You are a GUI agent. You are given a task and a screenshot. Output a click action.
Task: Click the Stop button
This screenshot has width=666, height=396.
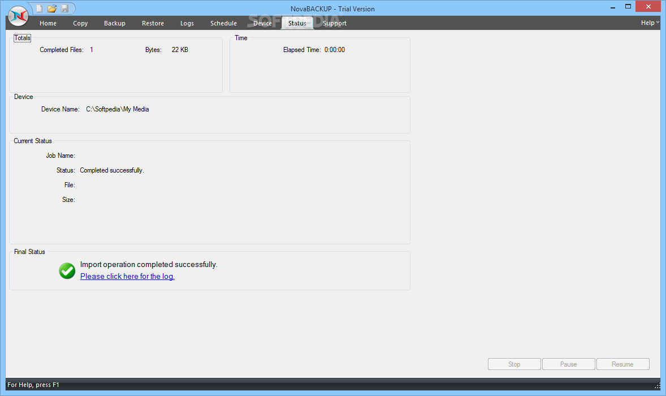click(x=514, y=364)
